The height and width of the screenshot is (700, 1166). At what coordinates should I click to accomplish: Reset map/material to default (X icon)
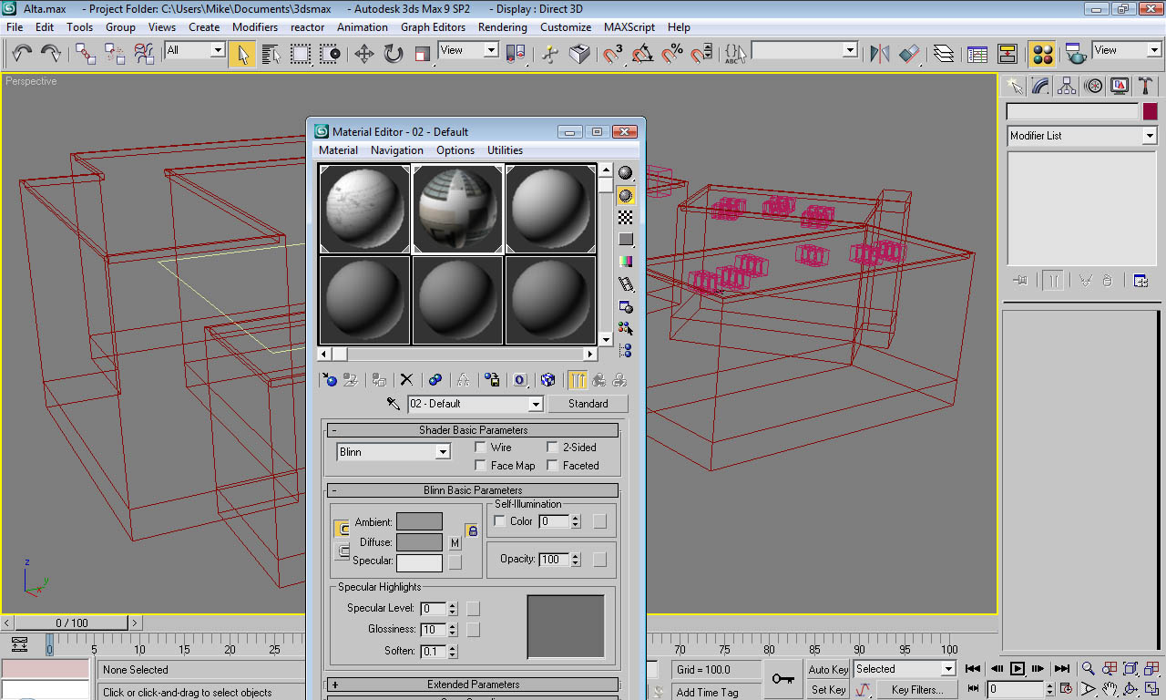coord(406,380)
